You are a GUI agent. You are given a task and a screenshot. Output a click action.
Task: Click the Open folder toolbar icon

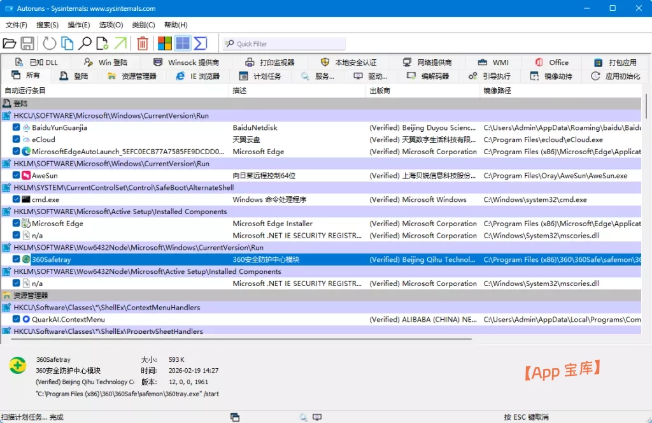[9, 43]
